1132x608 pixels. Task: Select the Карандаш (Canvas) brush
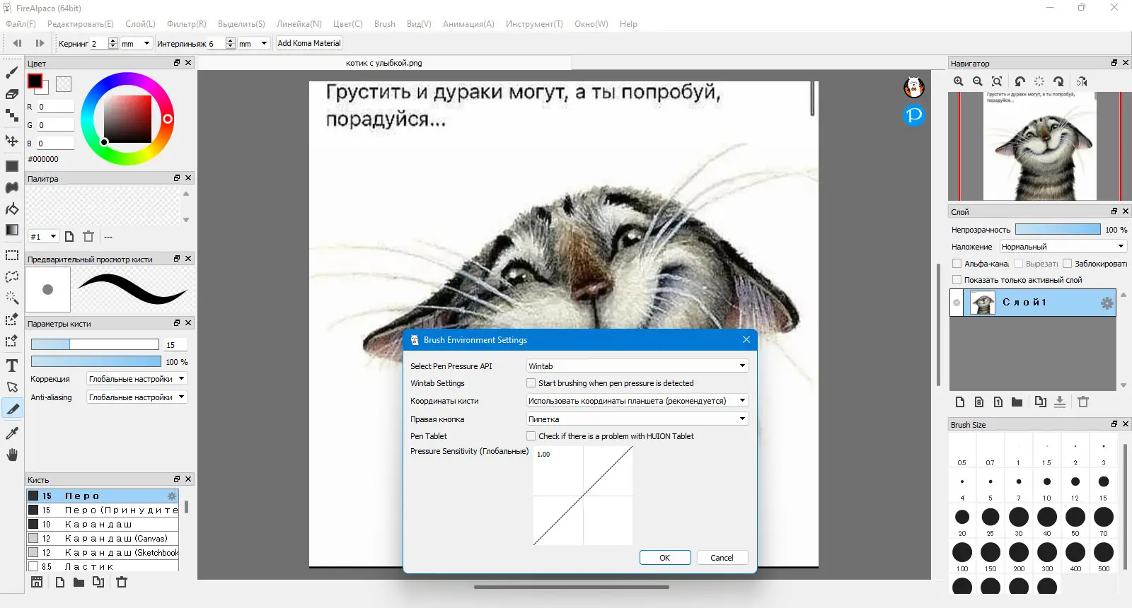click(x=103, y=539)
